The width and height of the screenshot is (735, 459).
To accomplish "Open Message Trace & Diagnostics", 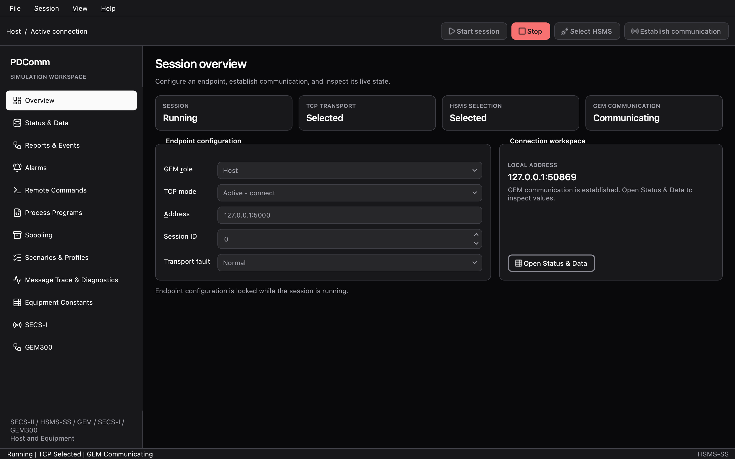I will tap(71, 280).
